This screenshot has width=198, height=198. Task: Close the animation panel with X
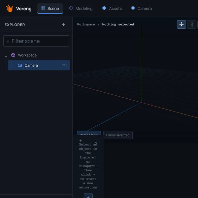[96, 143]
